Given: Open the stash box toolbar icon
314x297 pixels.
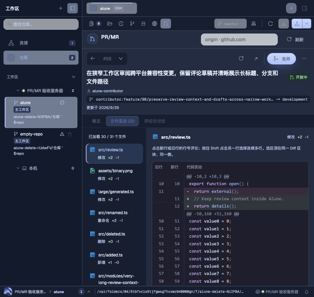Looking at the screenshot, I should click(x=143, y=24).
